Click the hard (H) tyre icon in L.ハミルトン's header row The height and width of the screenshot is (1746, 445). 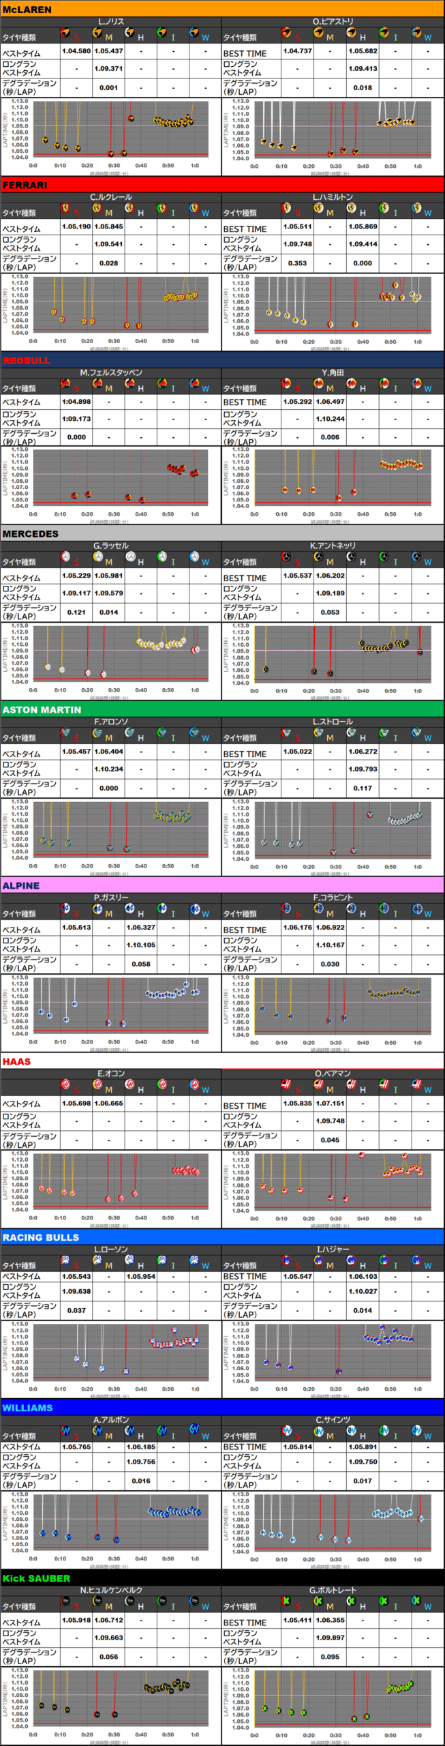click(x=351, y=208)
